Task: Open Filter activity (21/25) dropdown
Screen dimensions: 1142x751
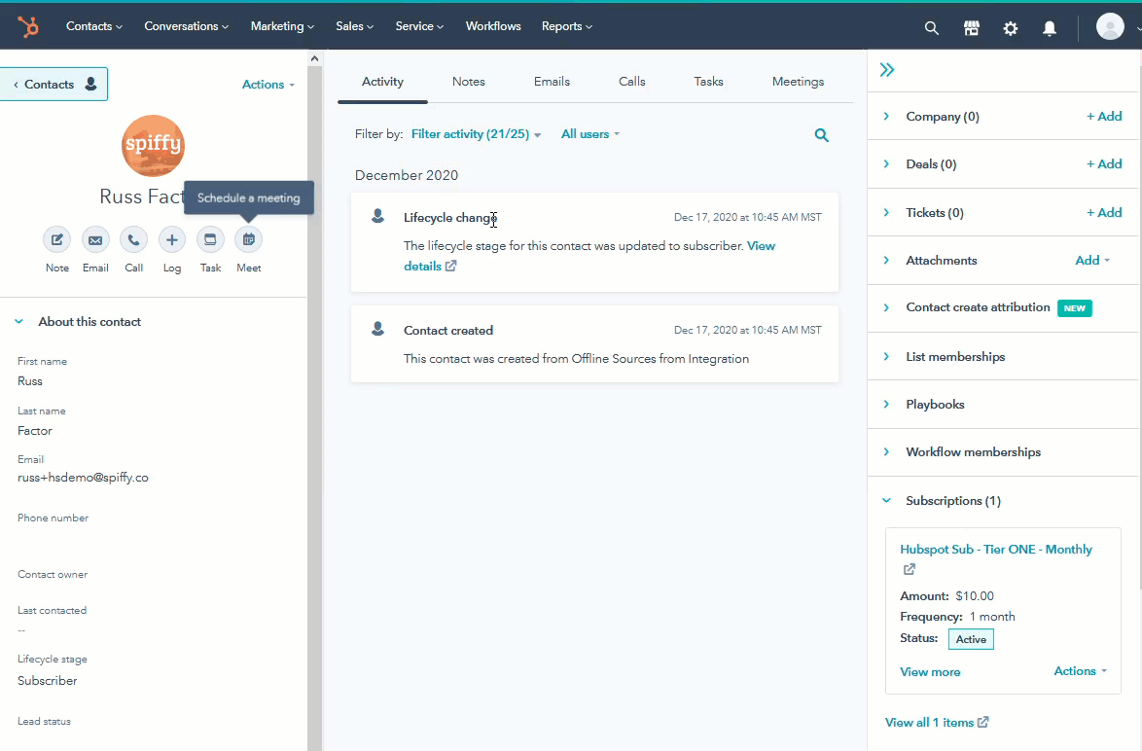Action: [477, 134]
